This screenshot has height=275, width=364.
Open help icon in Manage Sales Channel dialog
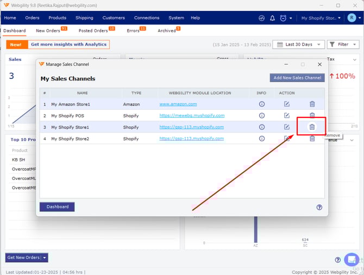click(x=319, y=207)
